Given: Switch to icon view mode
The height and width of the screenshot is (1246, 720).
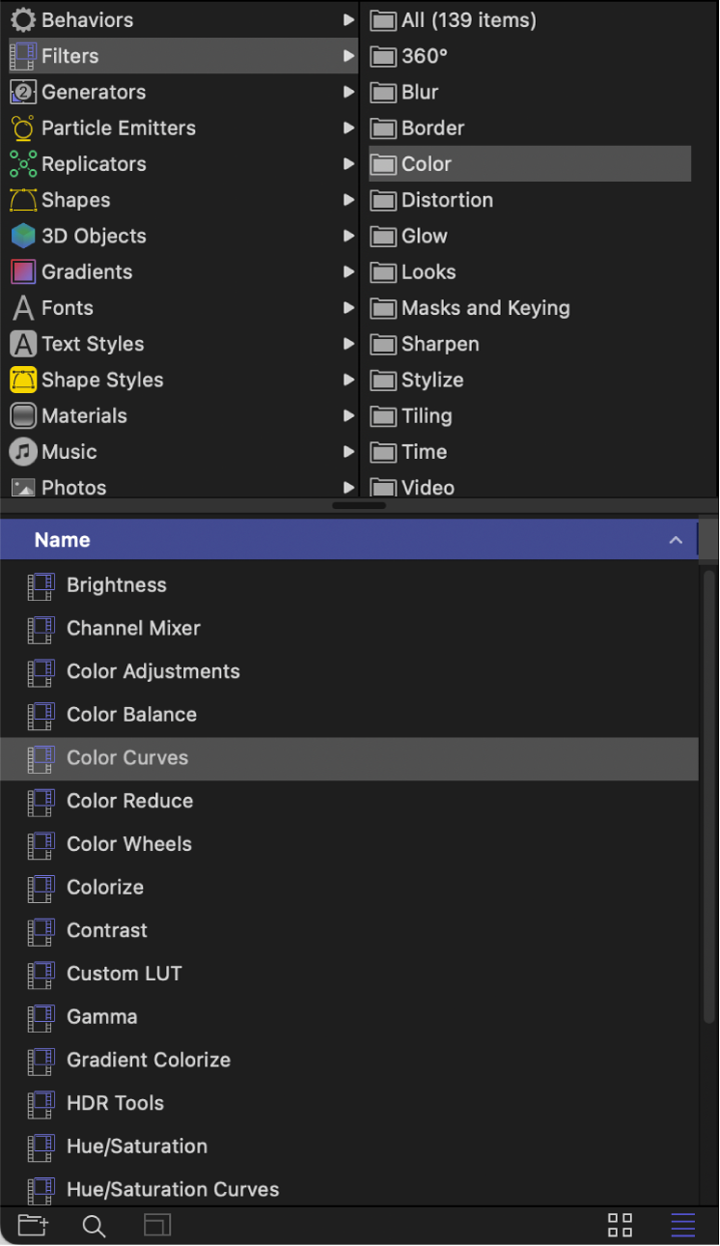Looking at the screenshot, I should point(620,1225).
